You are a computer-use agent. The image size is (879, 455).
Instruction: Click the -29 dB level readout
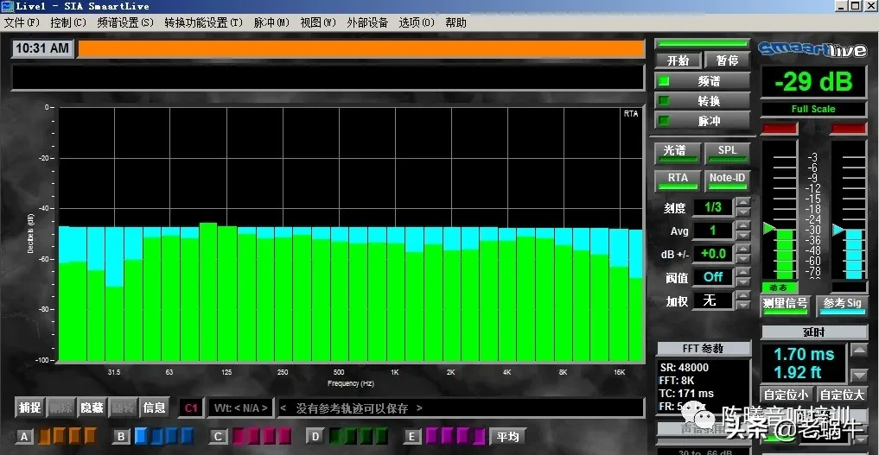tap(813, 82)
